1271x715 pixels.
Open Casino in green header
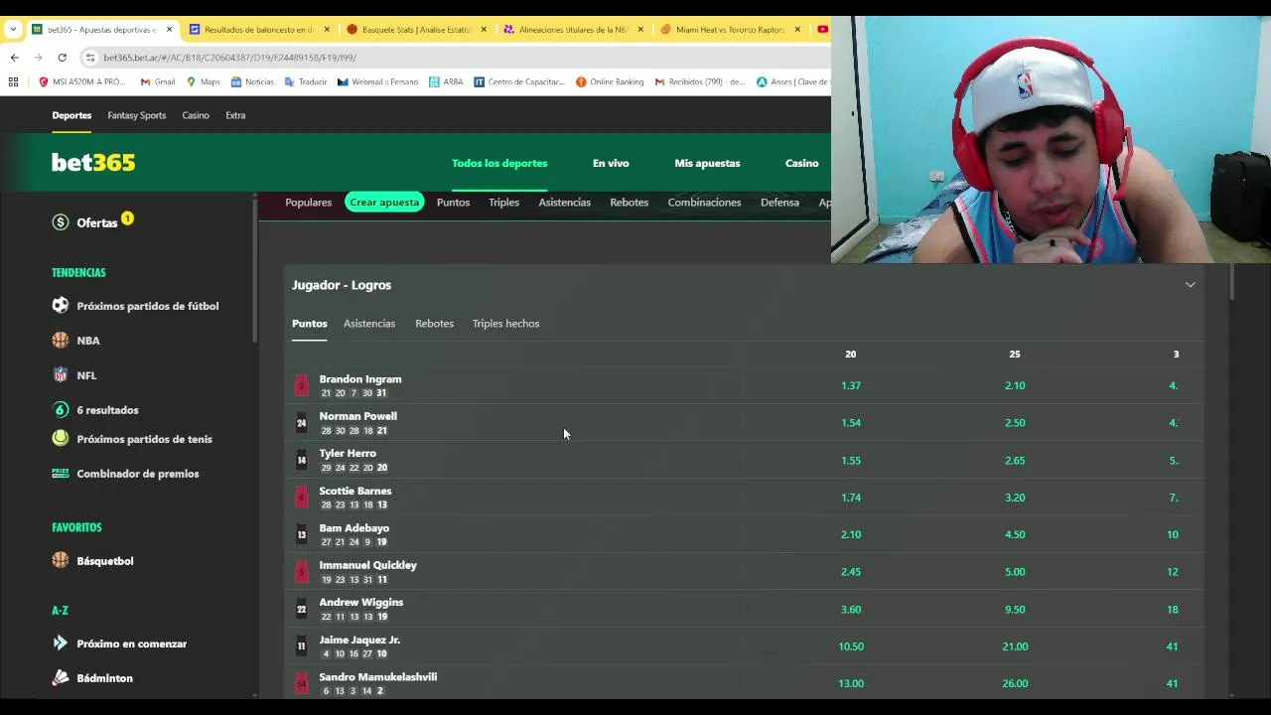pyautogui.click(x=801, y=163)
